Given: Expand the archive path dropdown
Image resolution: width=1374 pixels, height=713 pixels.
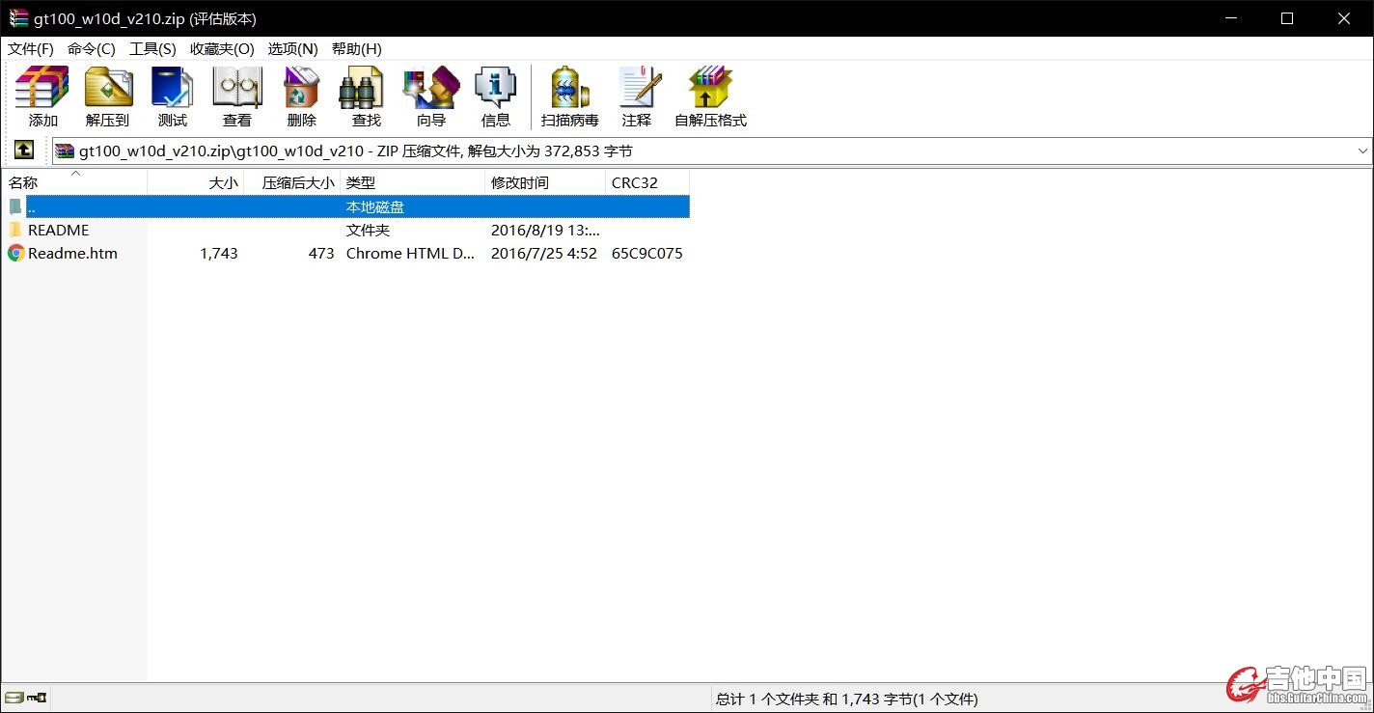Looking at the screenshot, I should (x=1362, y=151).
